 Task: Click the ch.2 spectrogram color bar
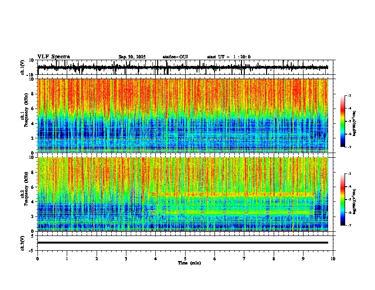(x=343, y=199)
